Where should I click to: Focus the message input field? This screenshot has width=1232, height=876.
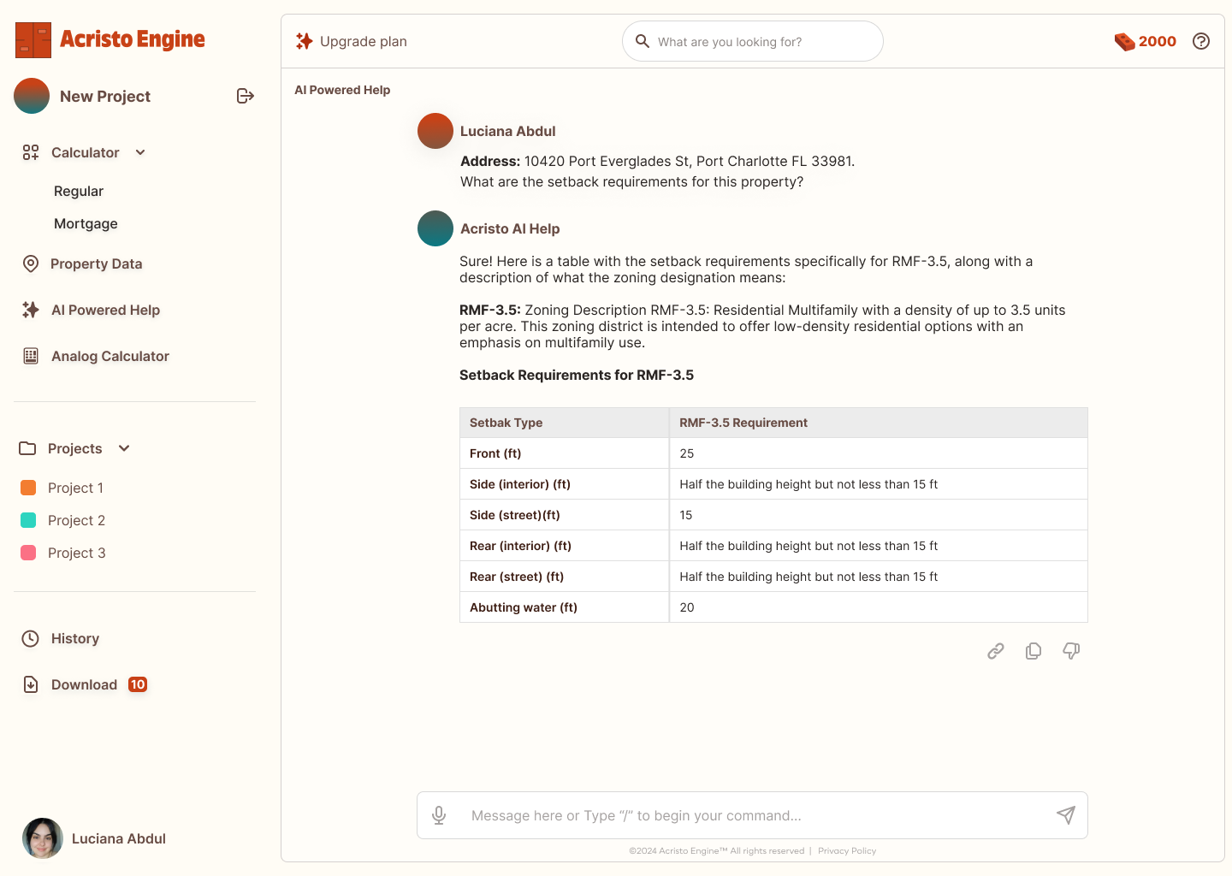[x=752, y=815]
